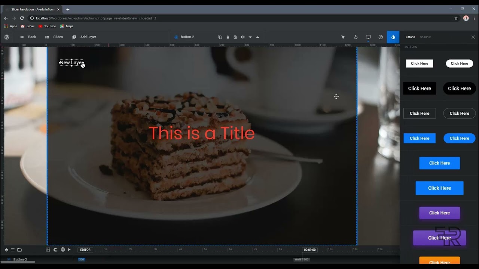Toggle the grid guides icon in timeline
479x269 pixels.
(x=48, y=250)
